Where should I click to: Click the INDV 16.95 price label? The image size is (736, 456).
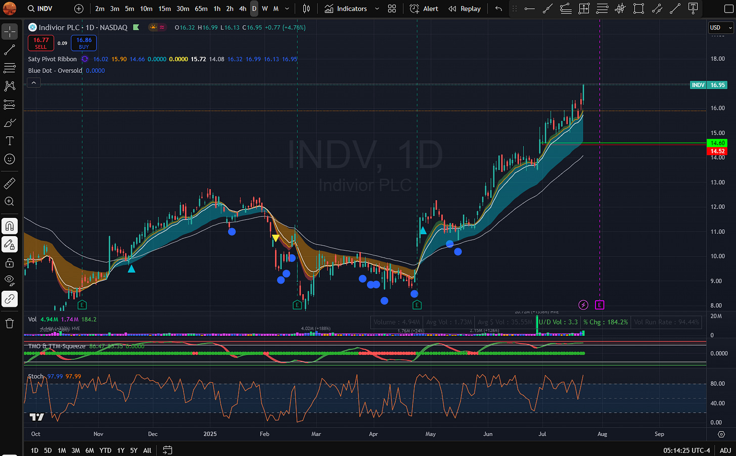(x=709, y=85)
